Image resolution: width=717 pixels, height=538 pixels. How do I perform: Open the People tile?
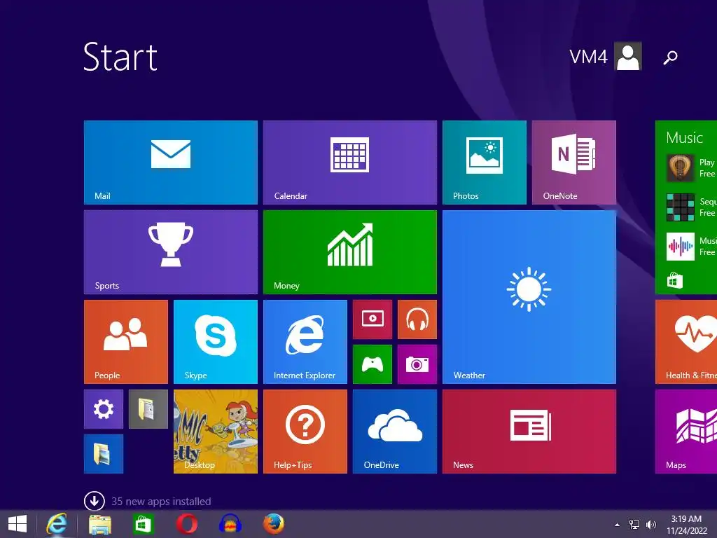(126, 342)
